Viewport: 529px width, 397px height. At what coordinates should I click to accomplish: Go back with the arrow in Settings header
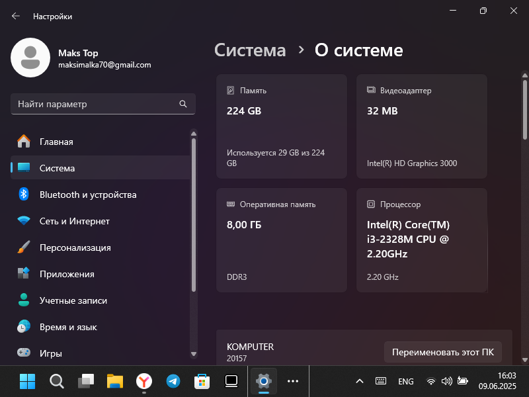click(x=15, y=16)
